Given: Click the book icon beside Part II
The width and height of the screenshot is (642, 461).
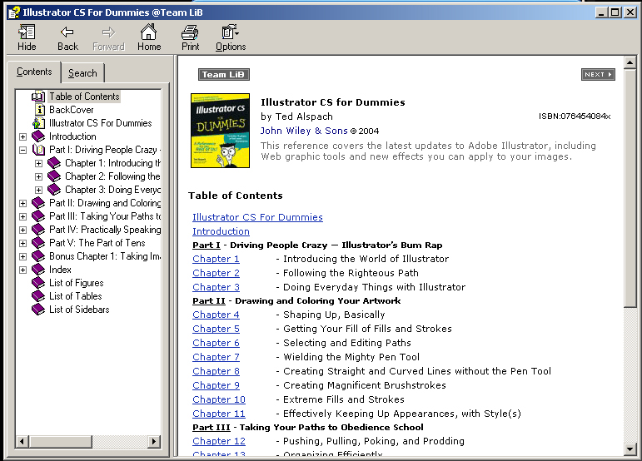Looking at the screenshot, I should (38, 203).
